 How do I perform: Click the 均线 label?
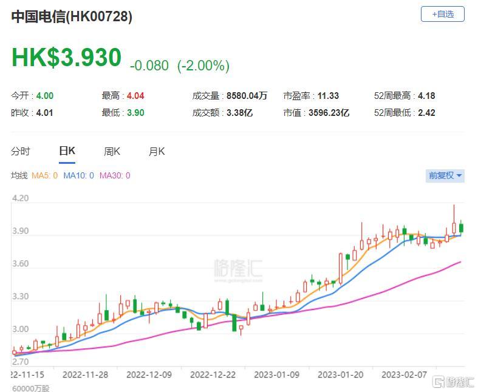point(19,175)
